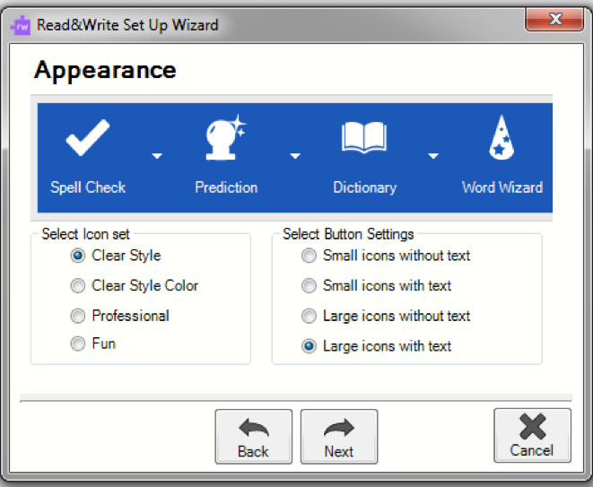This screenshot has height=487, width=593.
Task: Click the Prediction crystal ball icon
Action: pos(226,137)
